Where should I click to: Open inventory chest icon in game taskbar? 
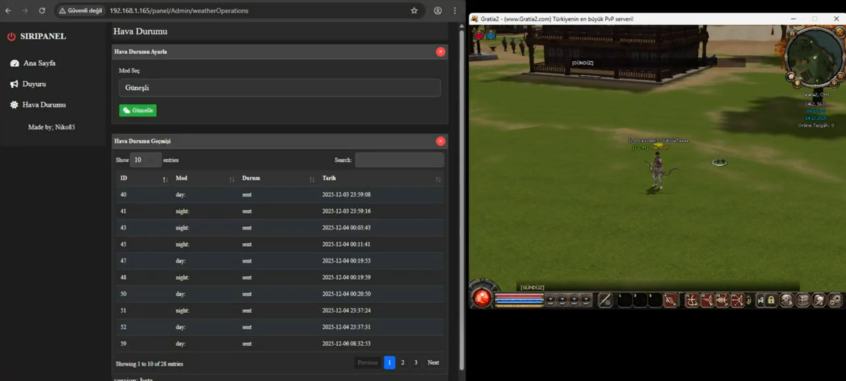tap(803, 300)
